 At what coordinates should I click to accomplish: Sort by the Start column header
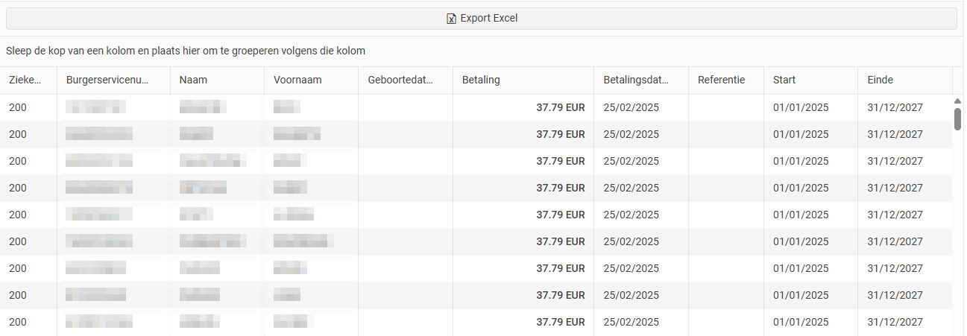pos(786,80)
